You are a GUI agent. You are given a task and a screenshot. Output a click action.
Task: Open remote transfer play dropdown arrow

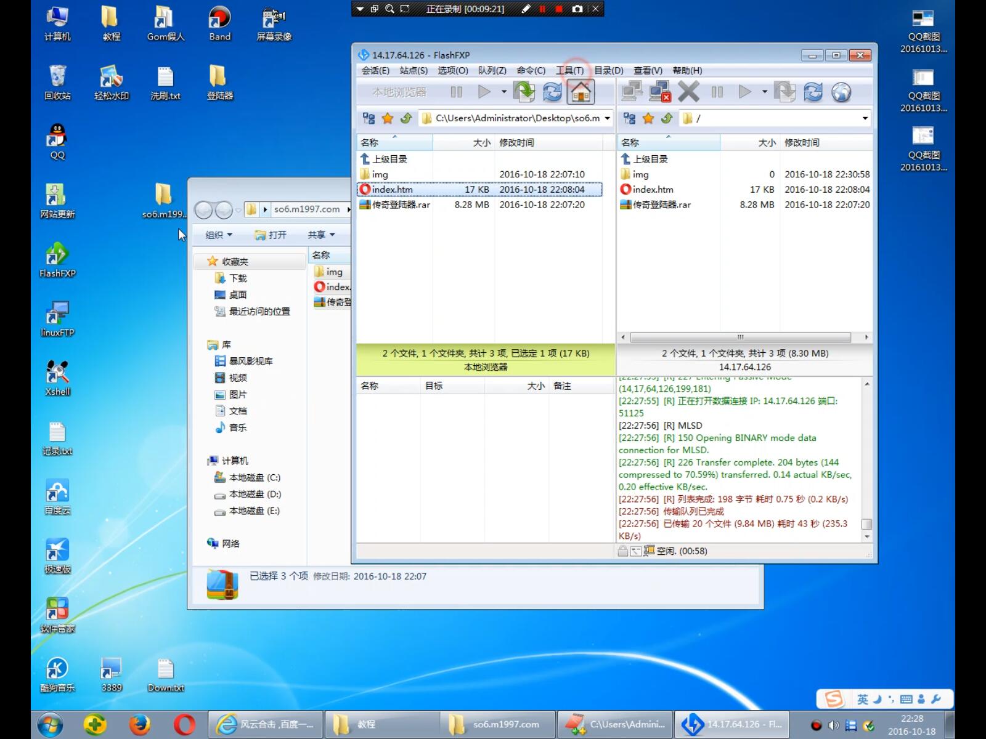(764, 92)
